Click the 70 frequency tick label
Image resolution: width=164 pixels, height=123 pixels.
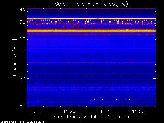click(23, 79)
